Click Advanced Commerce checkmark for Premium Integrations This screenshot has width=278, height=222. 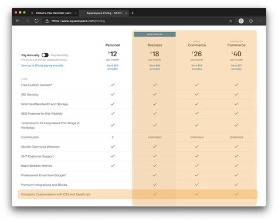point(236,185)
